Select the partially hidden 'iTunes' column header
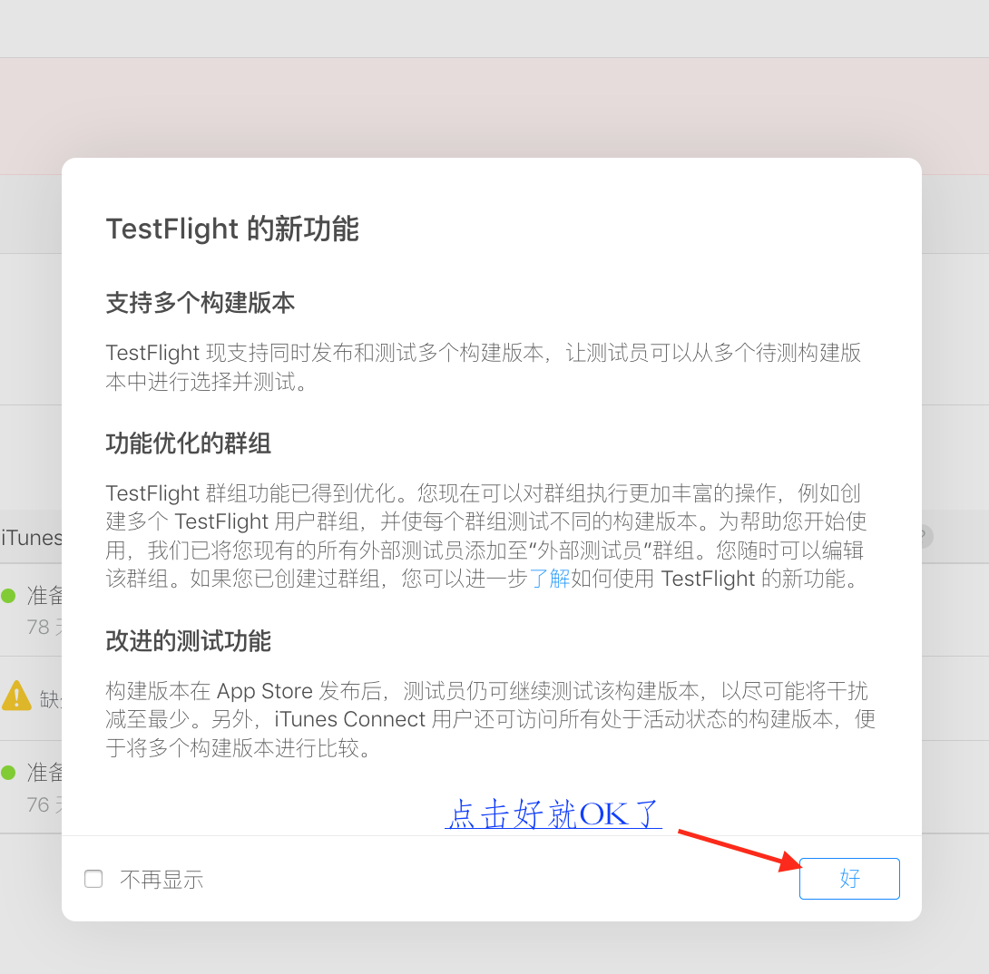The width and height of the screenshot is (989, 974). [32, 538]
